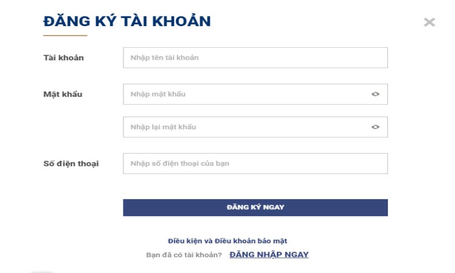The image size is (455, 273).
Task: Reveal characters using first eye icon
Action: click(375, 94)
